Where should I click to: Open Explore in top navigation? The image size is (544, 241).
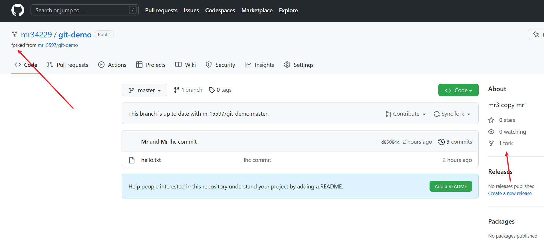(288, 10)
